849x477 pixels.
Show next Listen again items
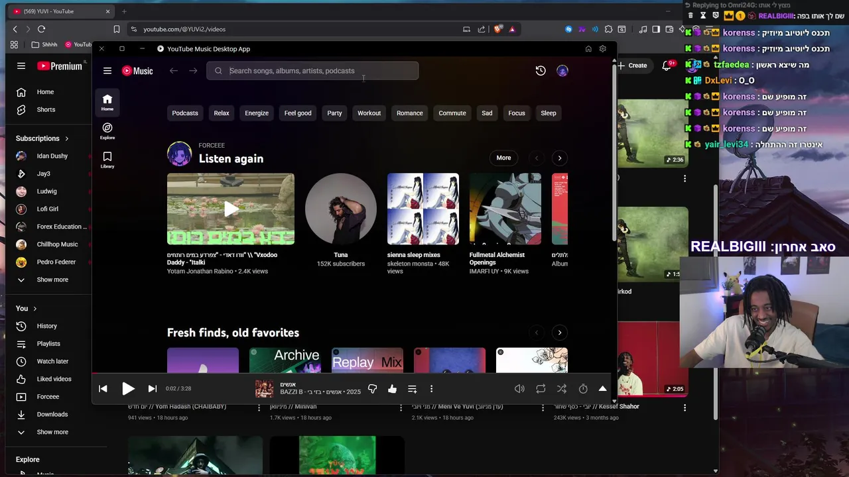[x=559, y=158]
